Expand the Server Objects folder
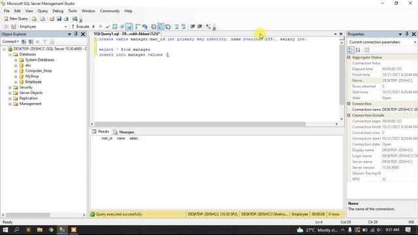 coord(10,93)
